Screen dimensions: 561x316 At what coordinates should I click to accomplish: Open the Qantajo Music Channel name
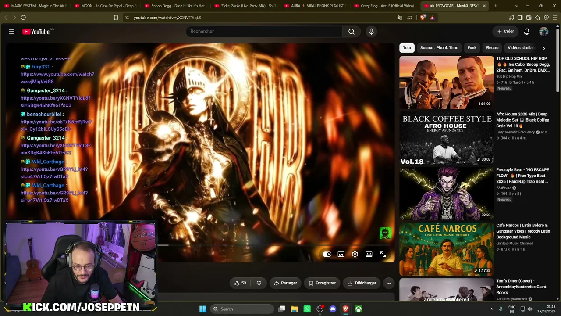pos(514,243)
